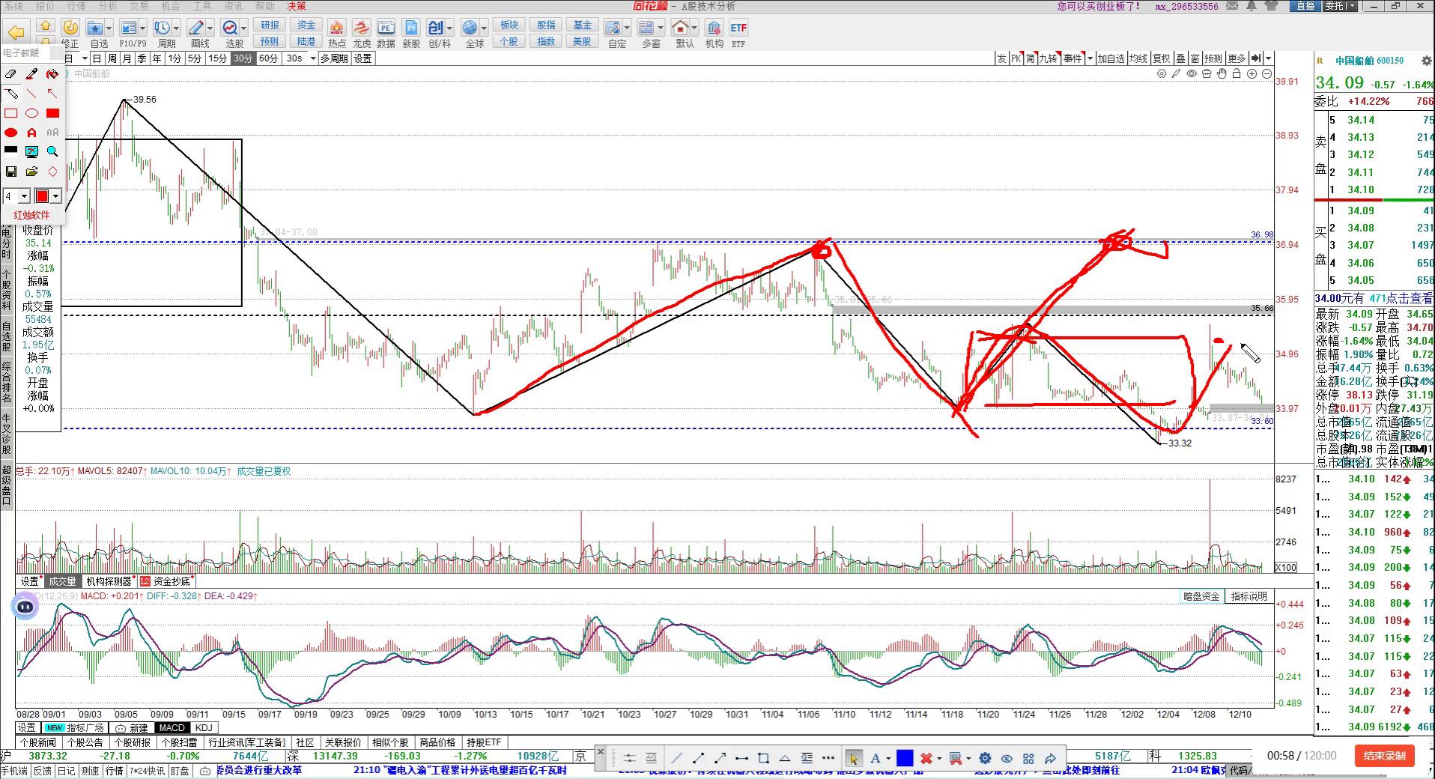Click the black fill bar in the palette
Screen dimensions: 1435x779
[x=10, y=151]
